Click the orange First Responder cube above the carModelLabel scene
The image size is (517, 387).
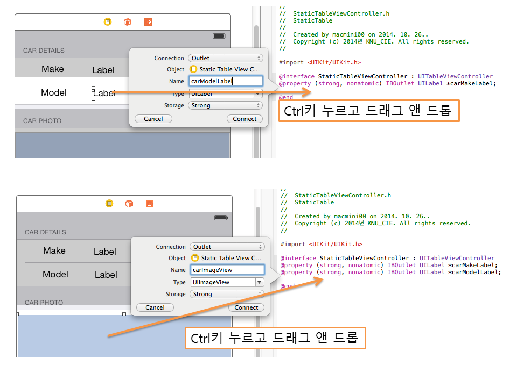128,22
